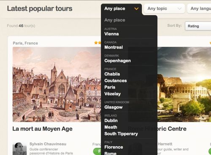Viewport: 211px width, 155px height.
Task: Choose Vézelay from the France group
Action: (x=113, y=94)
